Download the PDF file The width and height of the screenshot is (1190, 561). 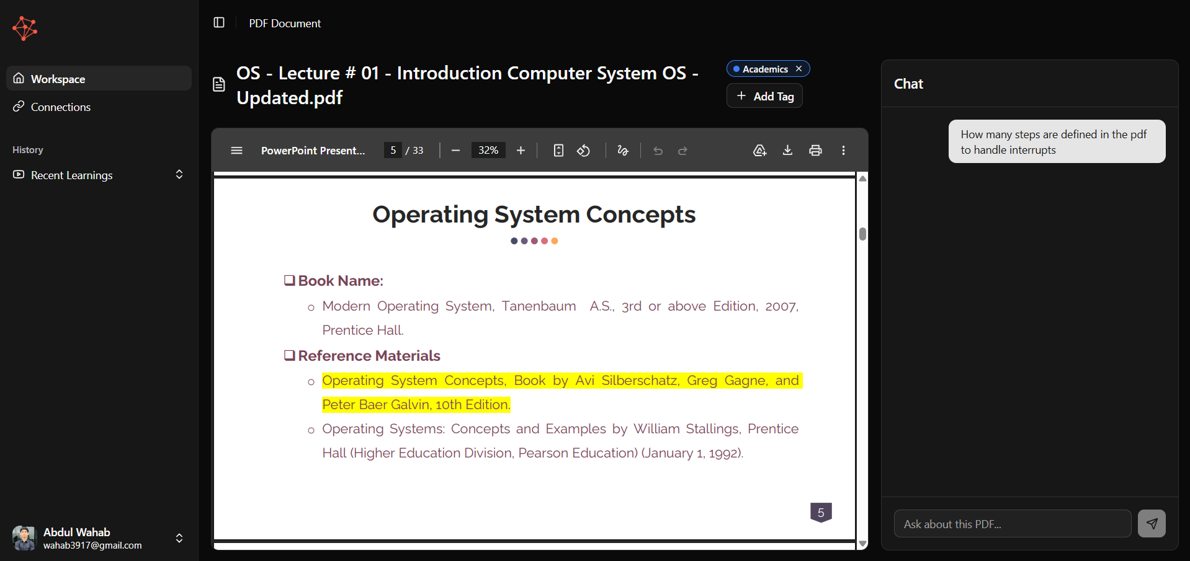point(787,151)
